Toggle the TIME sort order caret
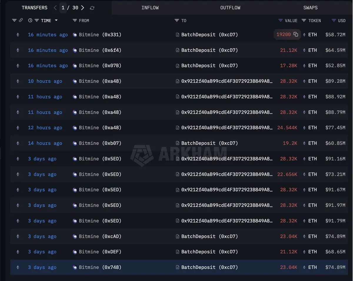The height and width of the screenshot is (281, 353). pyautogui.click(x=56, y=20)
